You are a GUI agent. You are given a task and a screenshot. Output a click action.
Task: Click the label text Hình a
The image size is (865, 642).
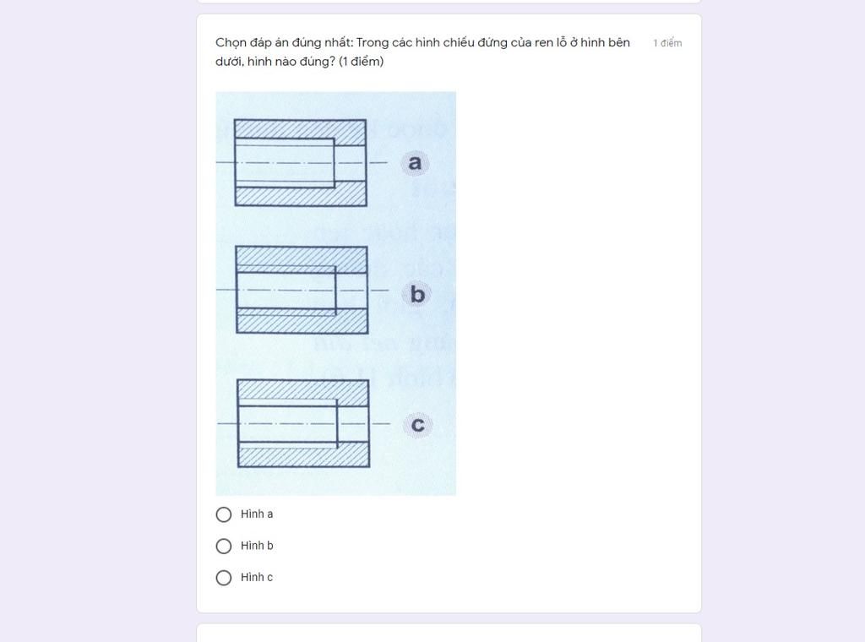tap(256, 514)
